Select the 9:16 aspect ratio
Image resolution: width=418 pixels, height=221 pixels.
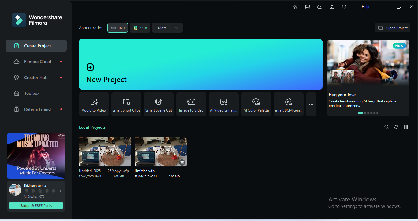coord(140,28)
